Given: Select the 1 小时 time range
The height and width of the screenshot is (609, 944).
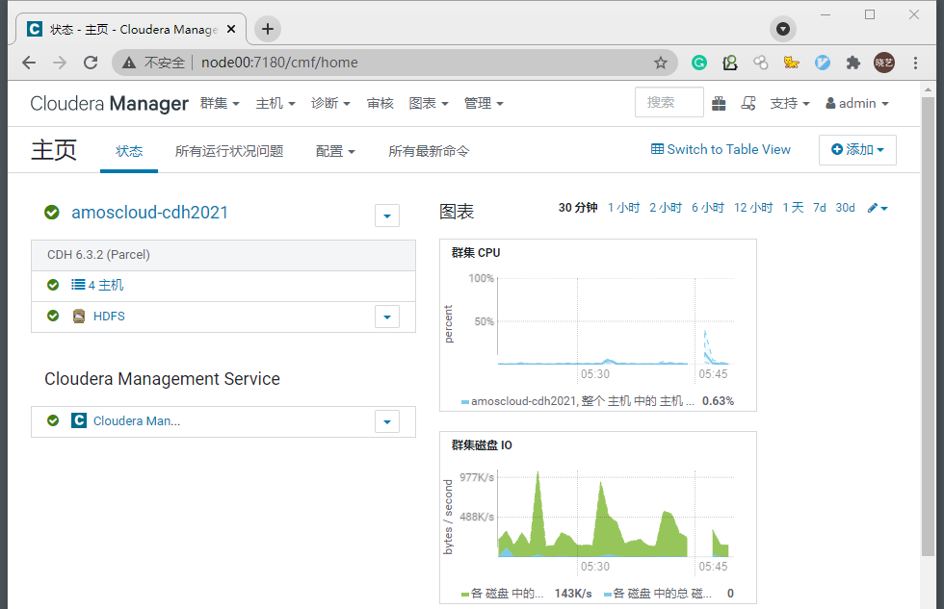Looking at the screenshot, I should pos(624,208).
